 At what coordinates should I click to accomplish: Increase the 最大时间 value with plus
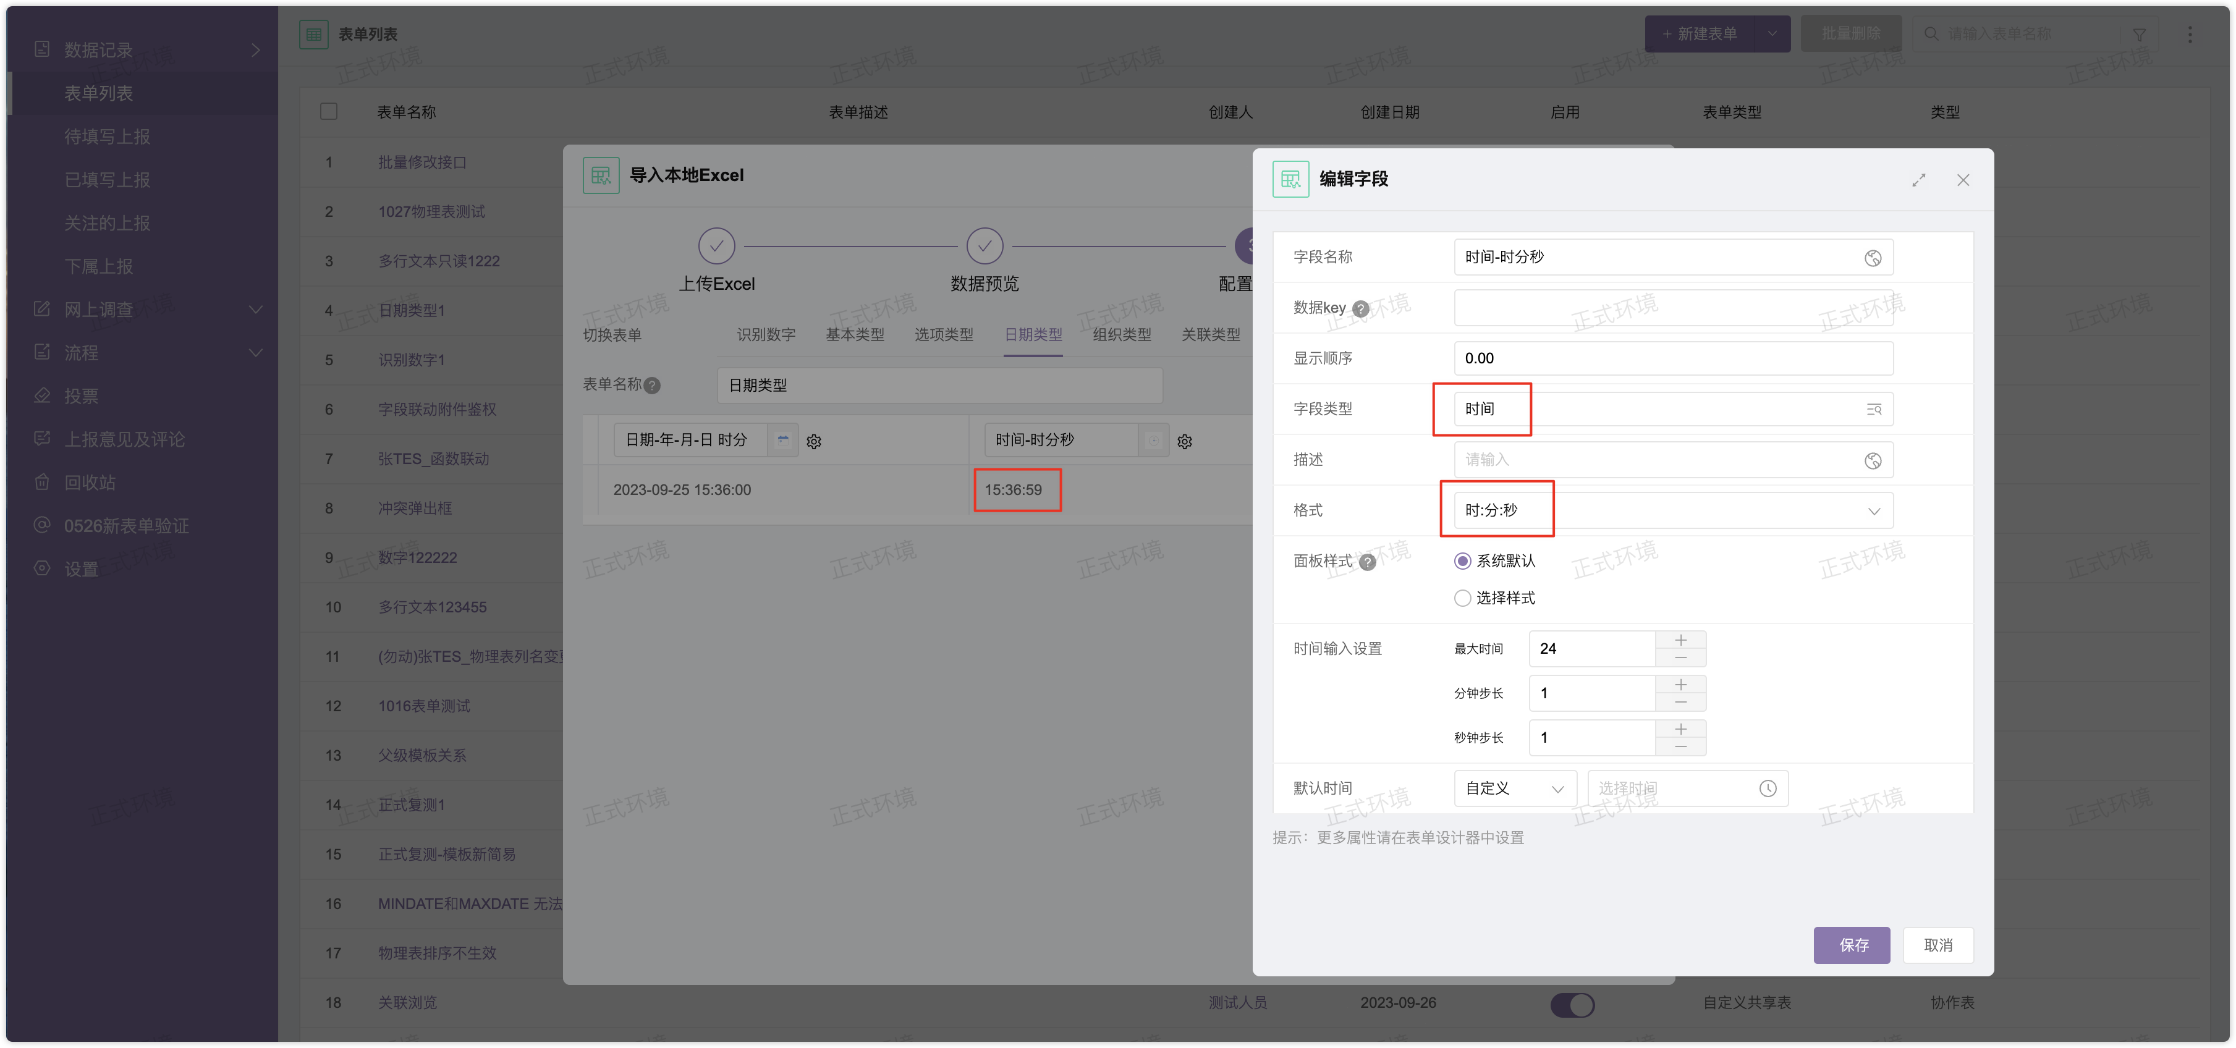(1680, 640)
